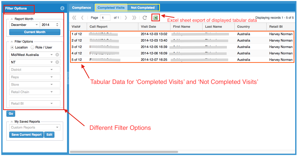298x156 pixels.
Task: Clear the NT filter selection
Action: pos(57,62)
